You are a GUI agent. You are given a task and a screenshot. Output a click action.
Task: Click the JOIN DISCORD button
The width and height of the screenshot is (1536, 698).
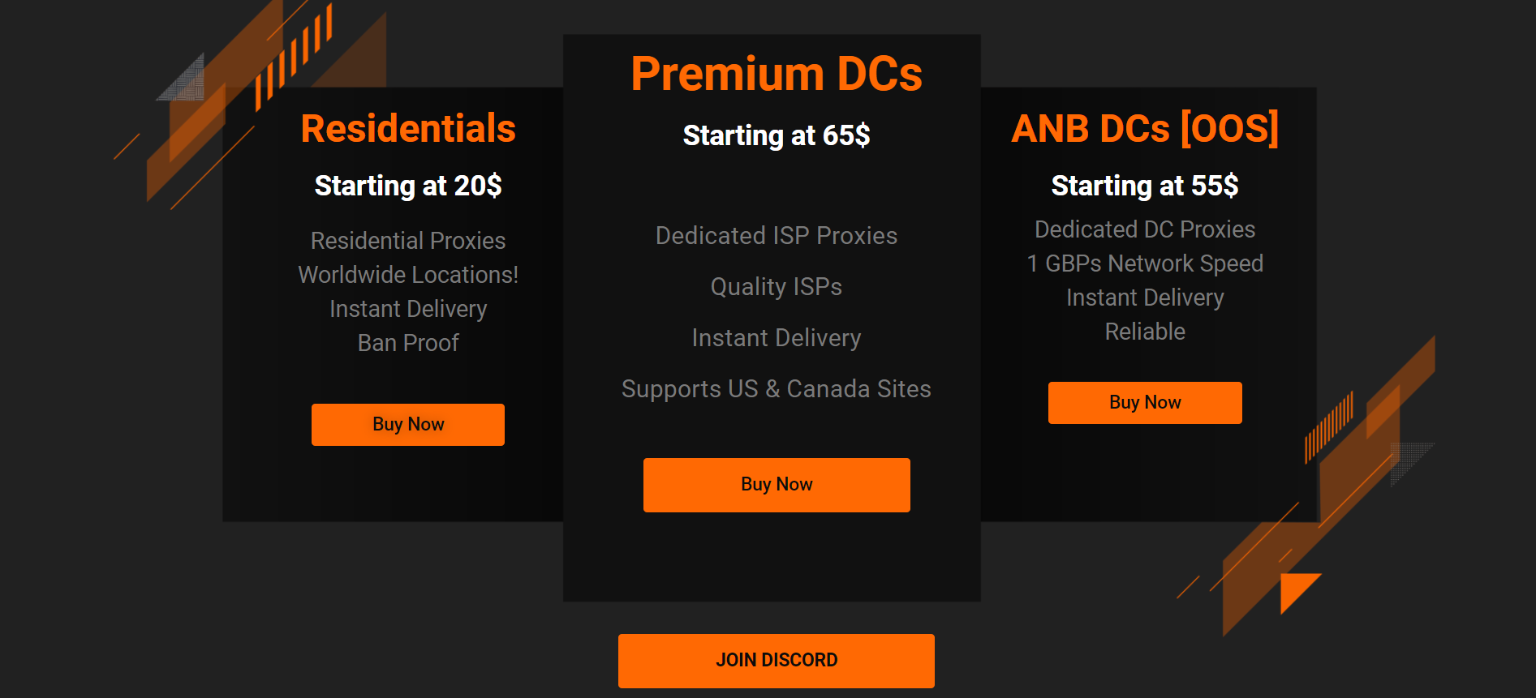pyautogui.click(x=776, y=660)
